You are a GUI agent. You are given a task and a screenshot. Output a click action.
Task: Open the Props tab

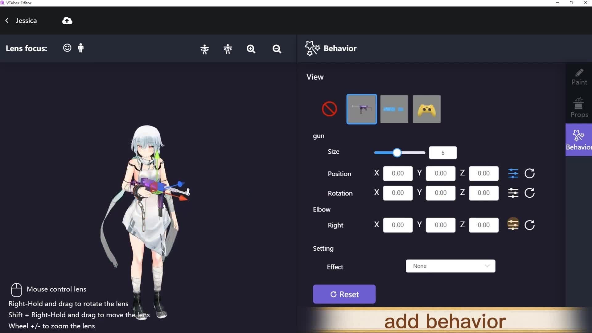(x=579, y=108)
